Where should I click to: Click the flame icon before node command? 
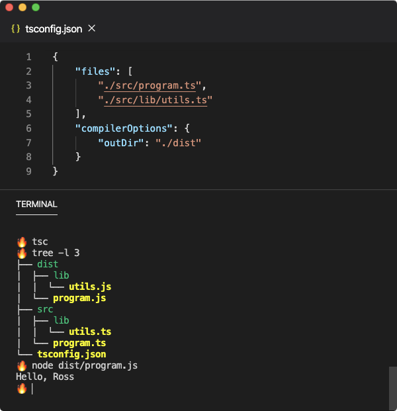tap(22, 365)
